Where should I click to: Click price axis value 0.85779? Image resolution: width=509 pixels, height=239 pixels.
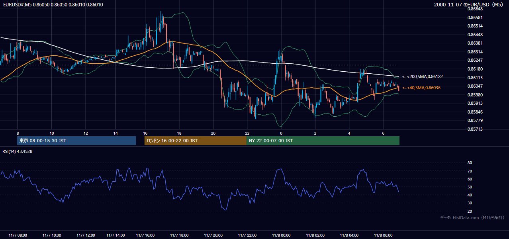click(x=475, y=120)
